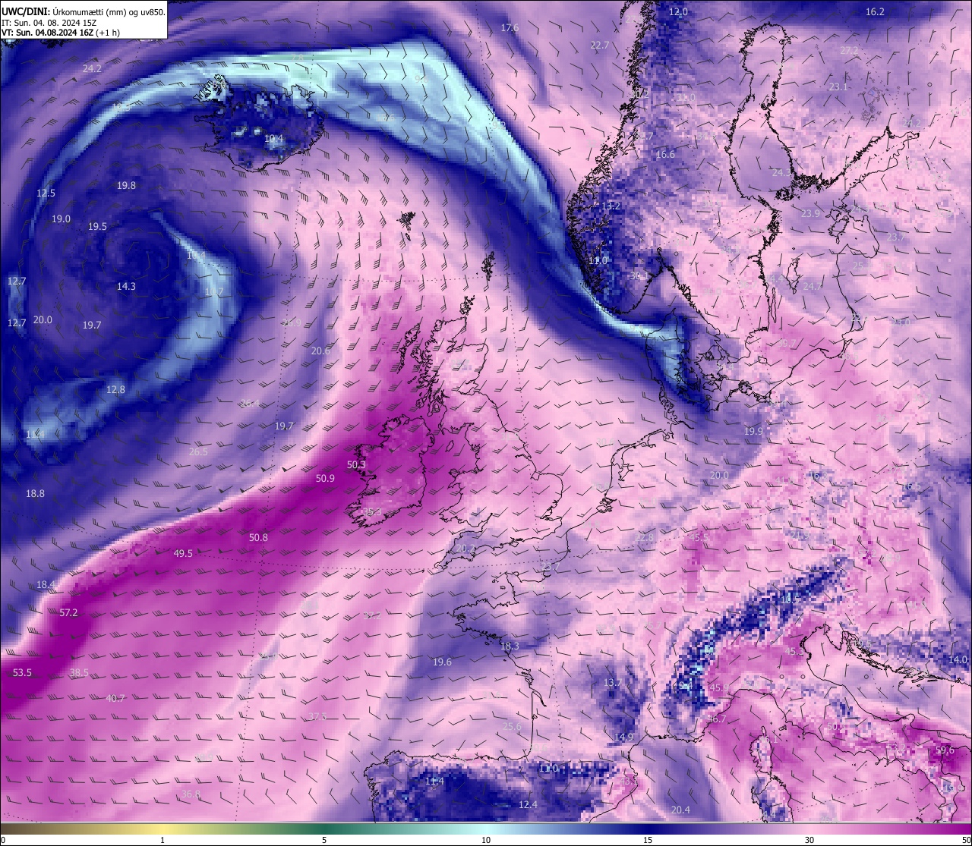Click the 45.9 value label

tap(718, 687)
